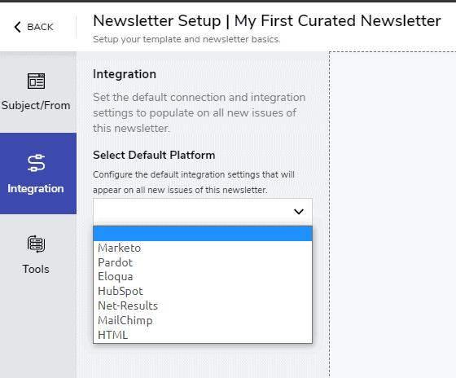Click the Tools server icon
Image resolution: width=456 pixels, height=378 pixels.
[x=37, y=244]
